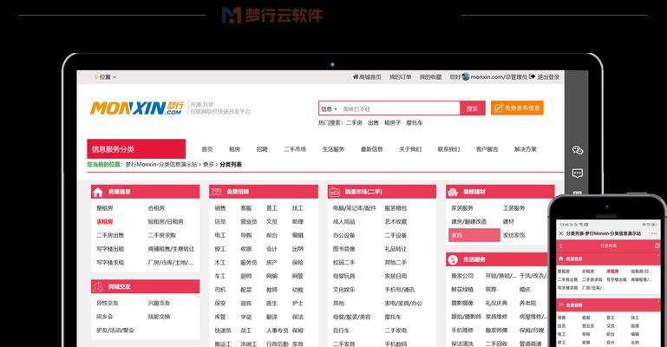Open 我的收藏 in the top bar
This screenshot has width=667, height=347.
click(430, 77)
